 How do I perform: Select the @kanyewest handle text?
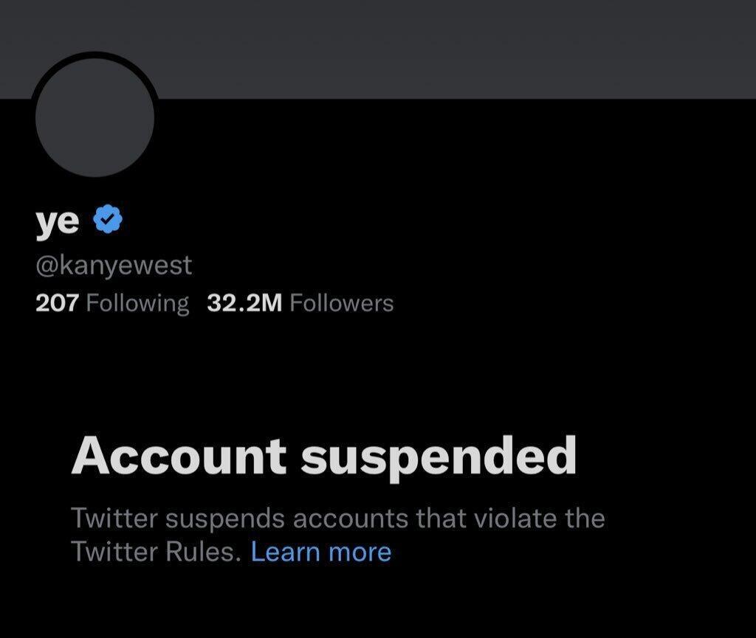(x=116, y=264)
